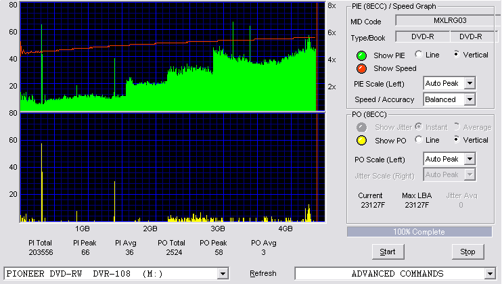This screenshot has width=502, height=284.
Task: Click the MID Code label
Action: click(x=365, y=22)
